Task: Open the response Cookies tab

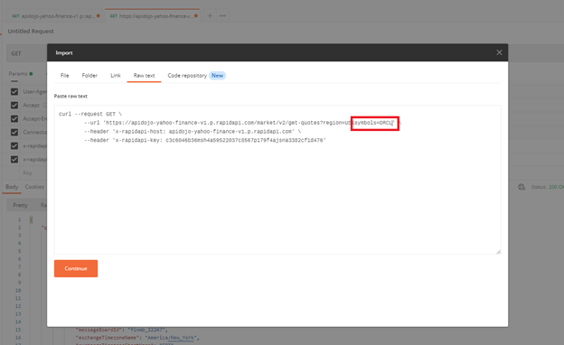Action: [34, 187]
